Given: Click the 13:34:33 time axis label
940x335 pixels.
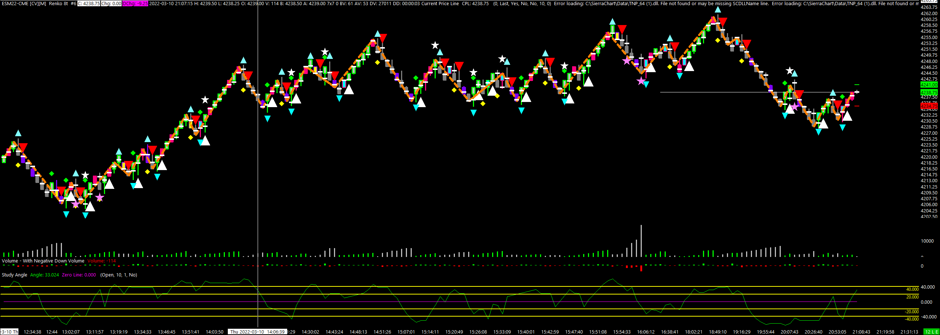Looking at the screenshot, I should coord(143,332).
